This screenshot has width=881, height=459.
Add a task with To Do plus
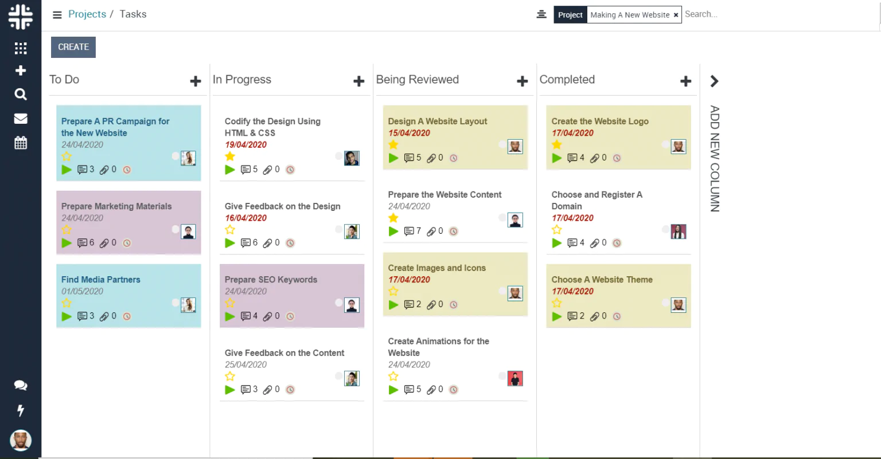(x=196, y=81)
